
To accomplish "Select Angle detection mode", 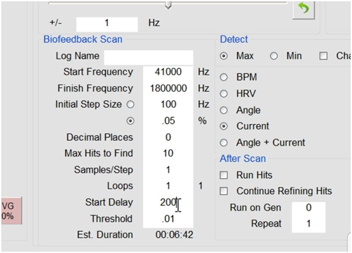I will pos(224,110).
